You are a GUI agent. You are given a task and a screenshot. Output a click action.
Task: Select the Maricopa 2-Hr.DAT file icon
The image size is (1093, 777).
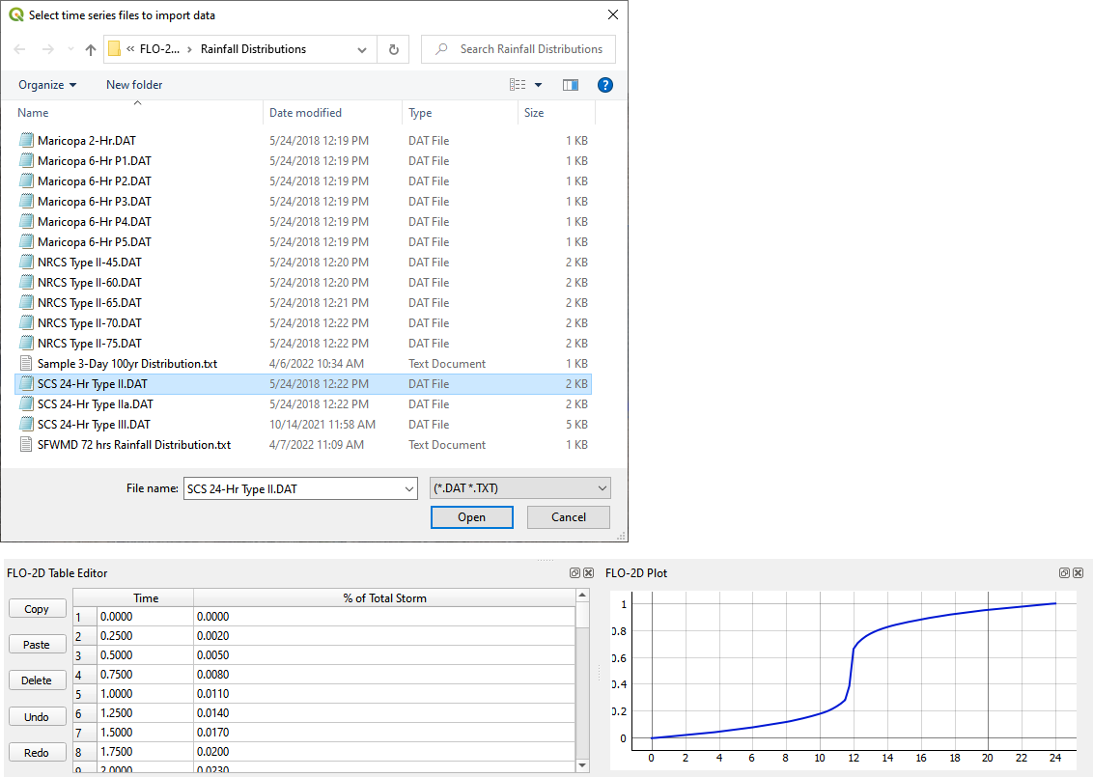[x=27, y=141]
